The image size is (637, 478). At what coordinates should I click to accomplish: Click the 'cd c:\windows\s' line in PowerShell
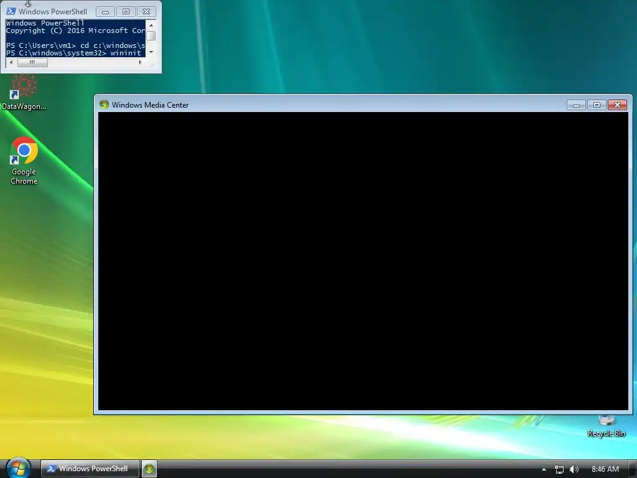(75, 45)
